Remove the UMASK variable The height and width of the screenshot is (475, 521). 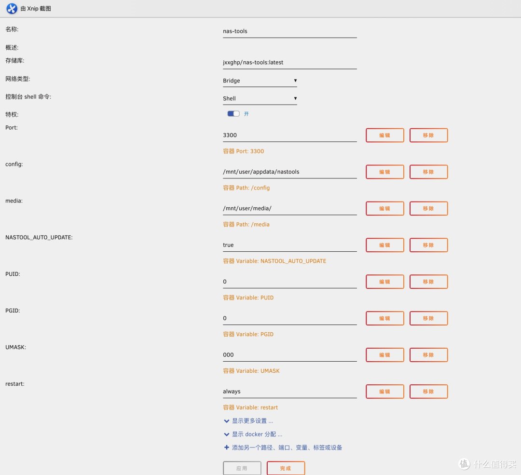coord(428,355)
